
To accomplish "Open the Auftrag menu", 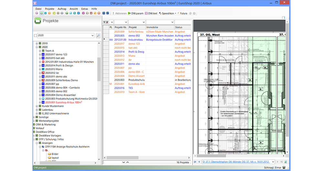I will 62,9.
